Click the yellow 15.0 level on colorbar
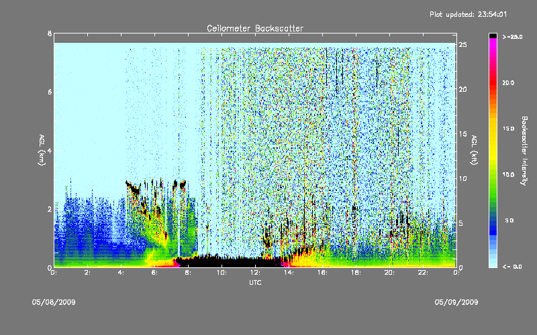 click(493, 129)
